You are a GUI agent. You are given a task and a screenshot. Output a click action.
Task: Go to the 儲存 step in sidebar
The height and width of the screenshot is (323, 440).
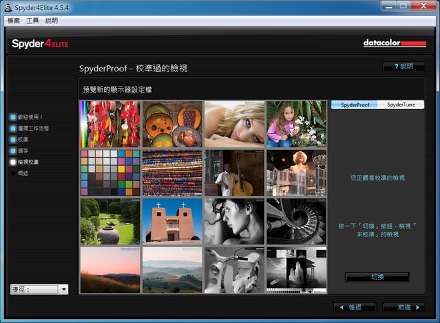pyautogui.click(x=13, y=151)
